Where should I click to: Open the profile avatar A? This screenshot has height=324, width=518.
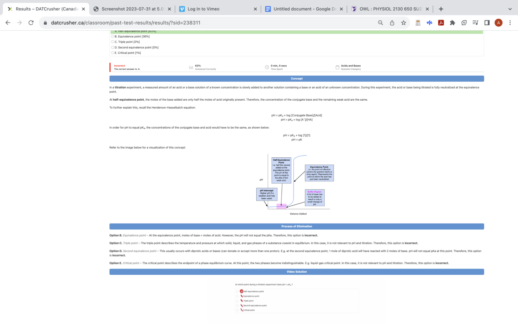point(499,23)
